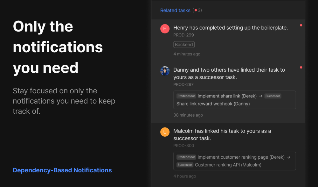318x187 pixels.
Task: Click unread dot on Danny's notification
Action: pos(301,67)
